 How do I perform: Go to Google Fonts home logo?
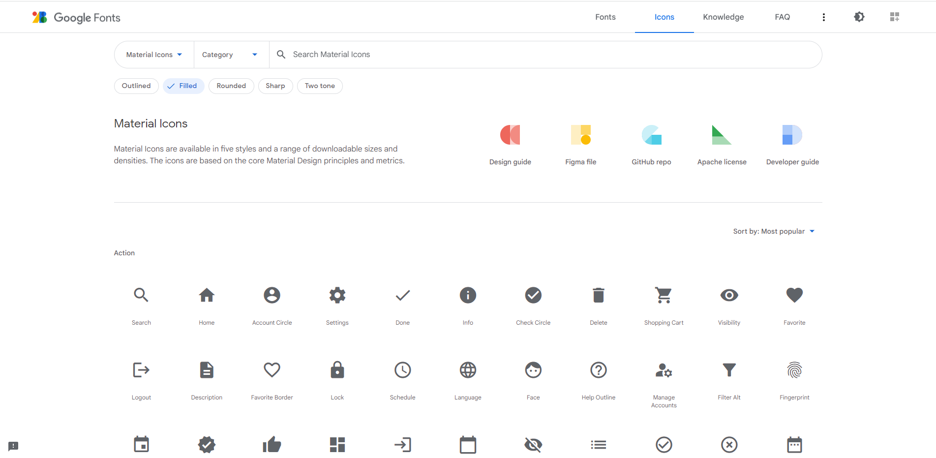pyautogui.click(x=76, y=17)
